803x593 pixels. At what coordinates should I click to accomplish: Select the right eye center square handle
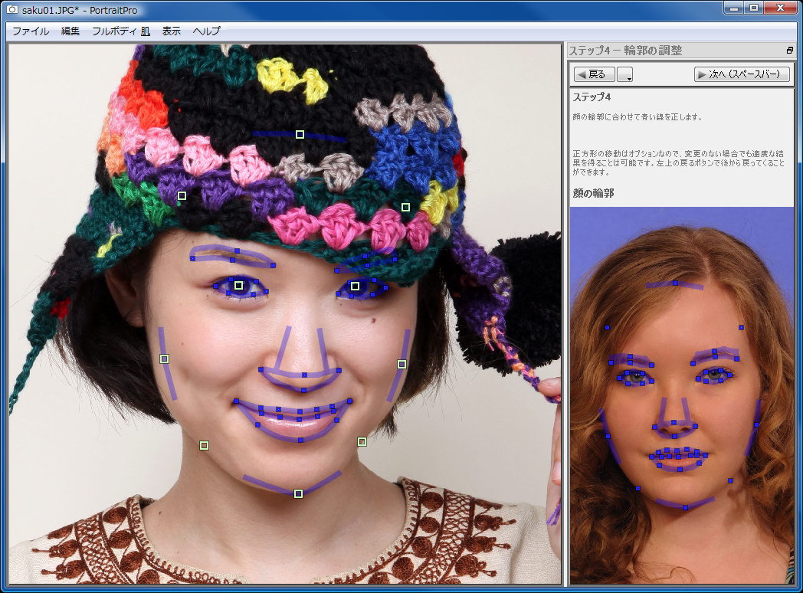tap(355, 286)
